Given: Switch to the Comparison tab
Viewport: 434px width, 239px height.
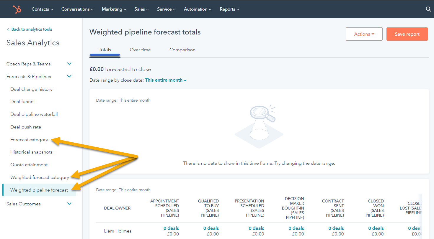Looking at the screenshot, I should pyautogui.click(x=182, y=50).
